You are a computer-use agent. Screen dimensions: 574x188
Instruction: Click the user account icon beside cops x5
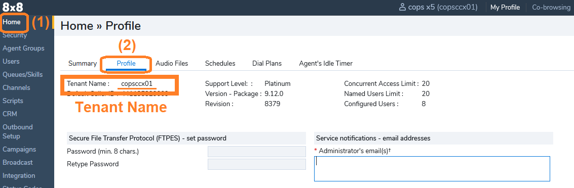(x=402, y=7)
